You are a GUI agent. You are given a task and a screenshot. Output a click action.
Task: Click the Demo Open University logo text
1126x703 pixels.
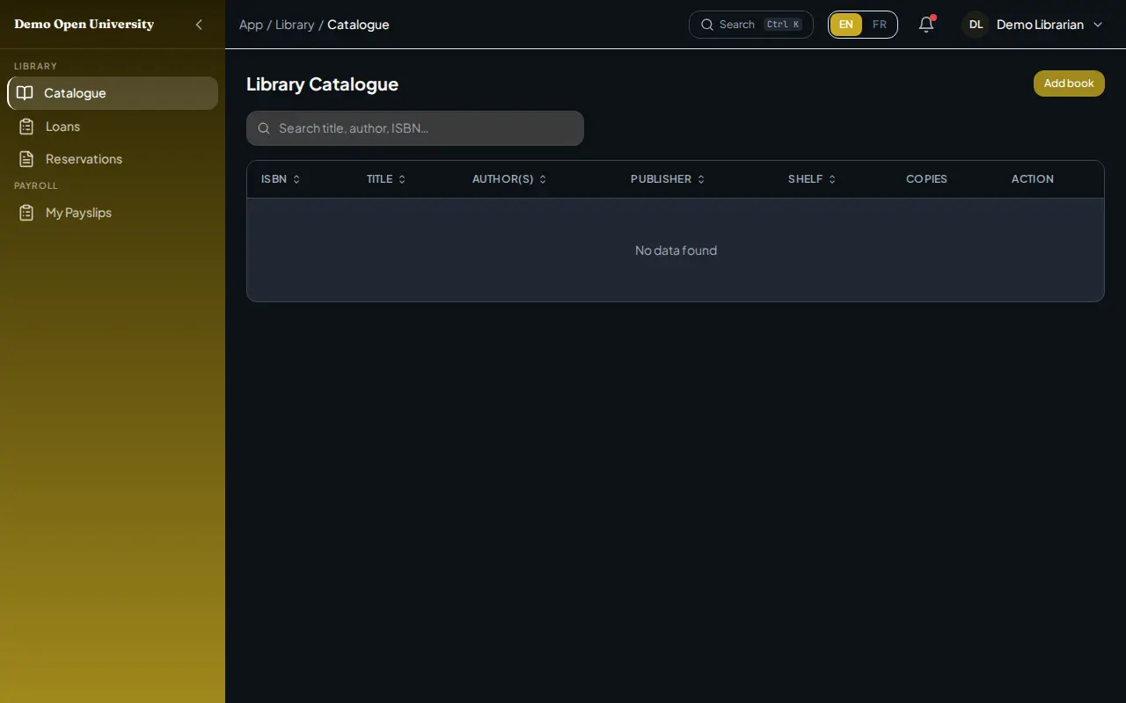pyautogui.click(x=84, y=25)
